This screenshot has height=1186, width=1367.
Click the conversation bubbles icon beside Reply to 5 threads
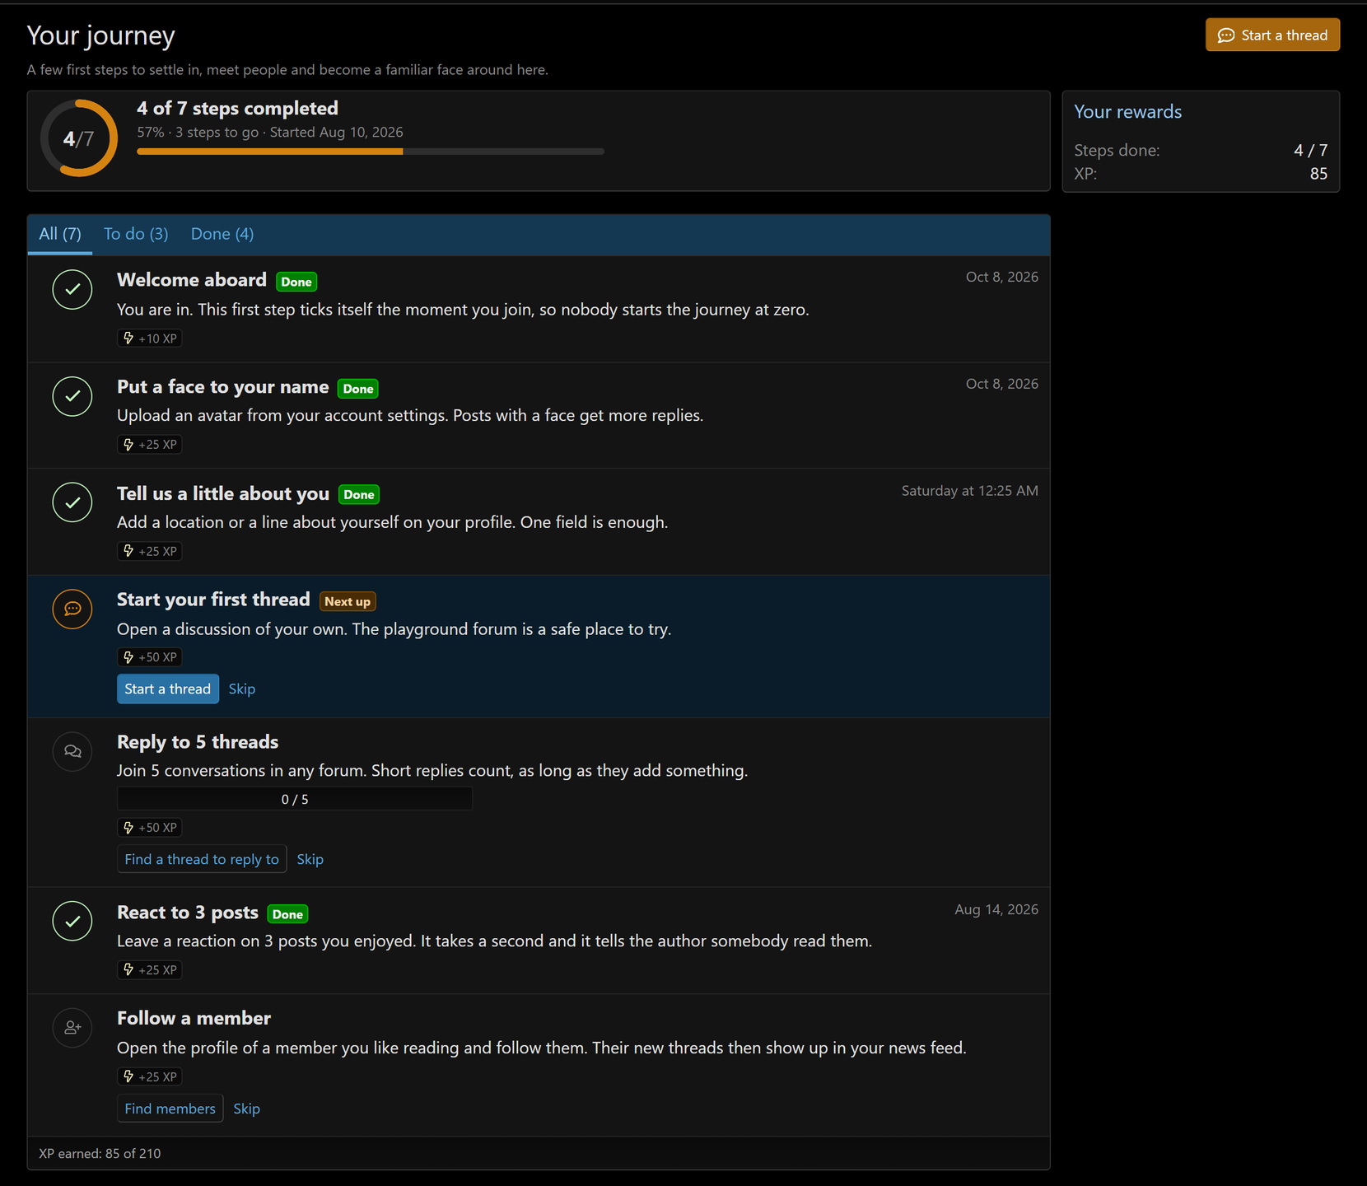click(x=72, y=751)
